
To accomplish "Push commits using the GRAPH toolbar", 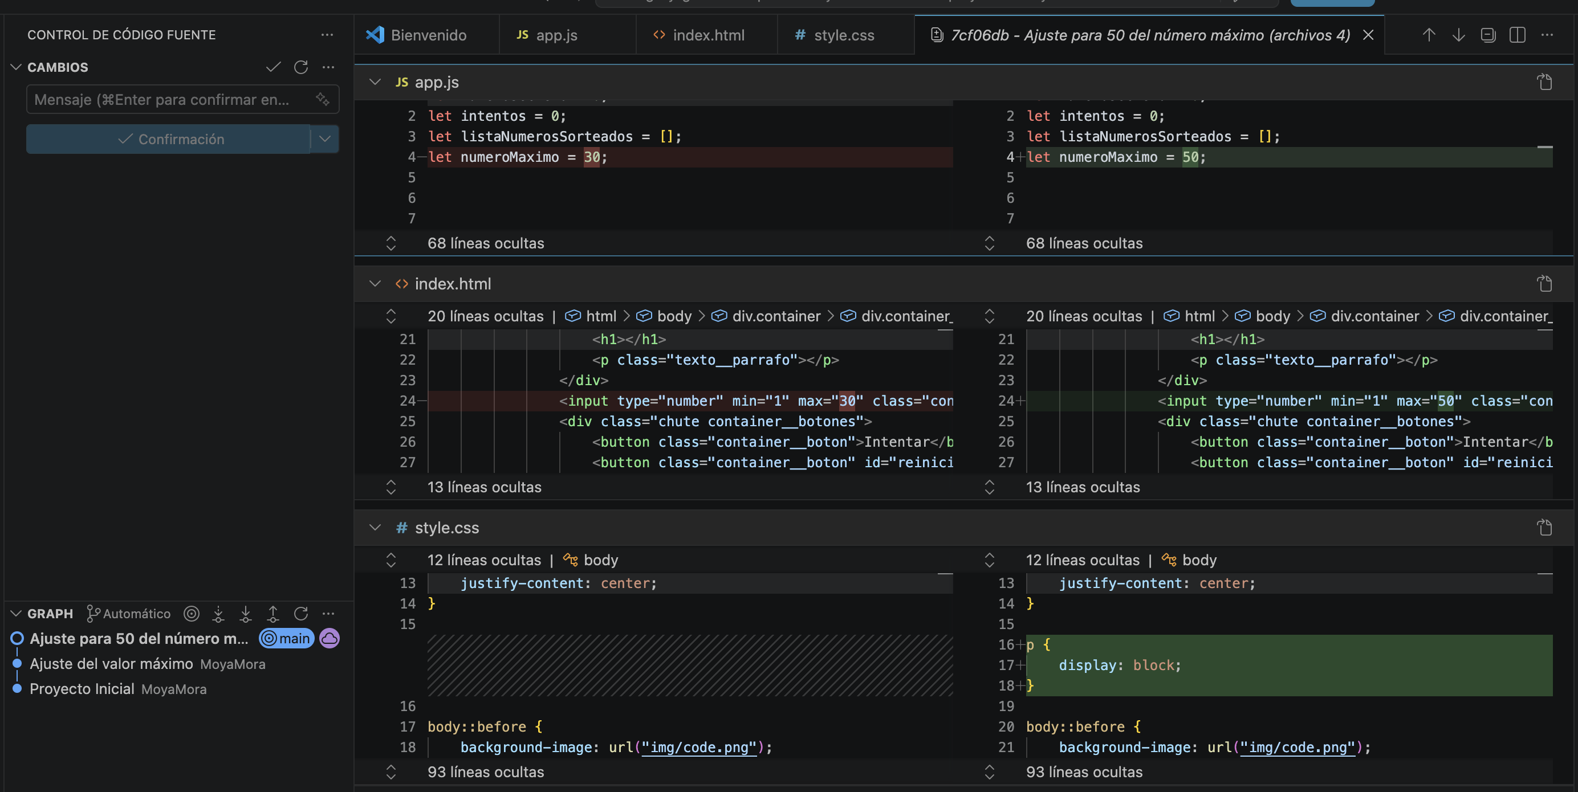I will (x=273, y=613).
